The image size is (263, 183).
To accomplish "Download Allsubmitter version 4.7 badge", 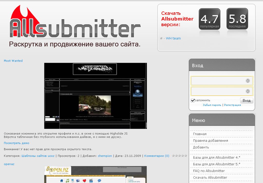I will coord(210,19).
